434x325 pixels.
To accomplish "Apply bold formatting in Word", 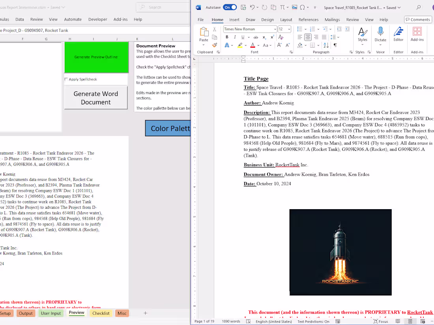I will click(x=227, y=37).
